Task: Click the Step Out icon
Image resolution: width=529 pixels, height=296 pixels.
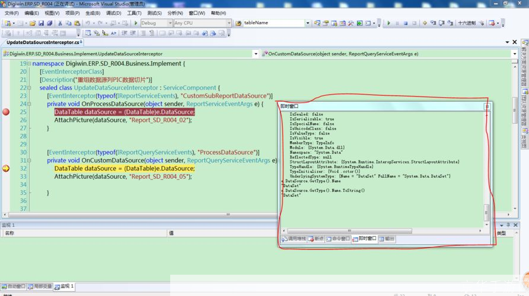Action: (x=450, y=23)
